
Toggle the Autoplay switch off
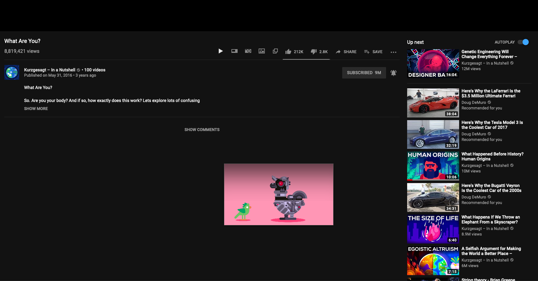coord(523,42)
